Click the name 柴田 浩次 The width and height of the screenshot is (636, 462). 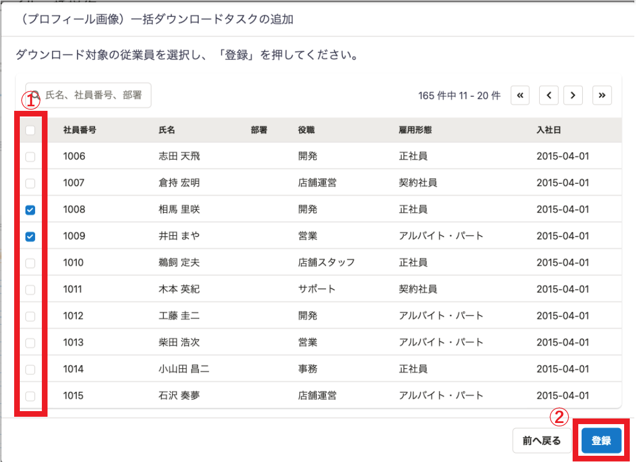coord(179,343)
